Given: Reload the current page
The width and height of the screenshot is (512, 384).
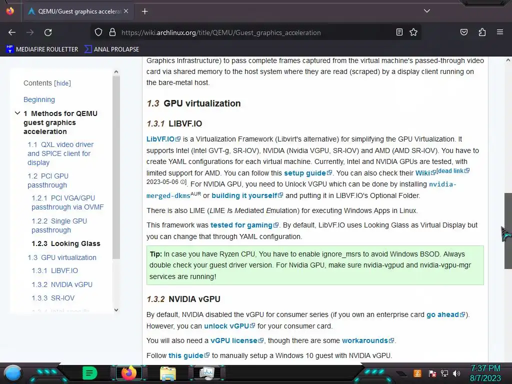Looking at the screenshot, I should (48, 32).
